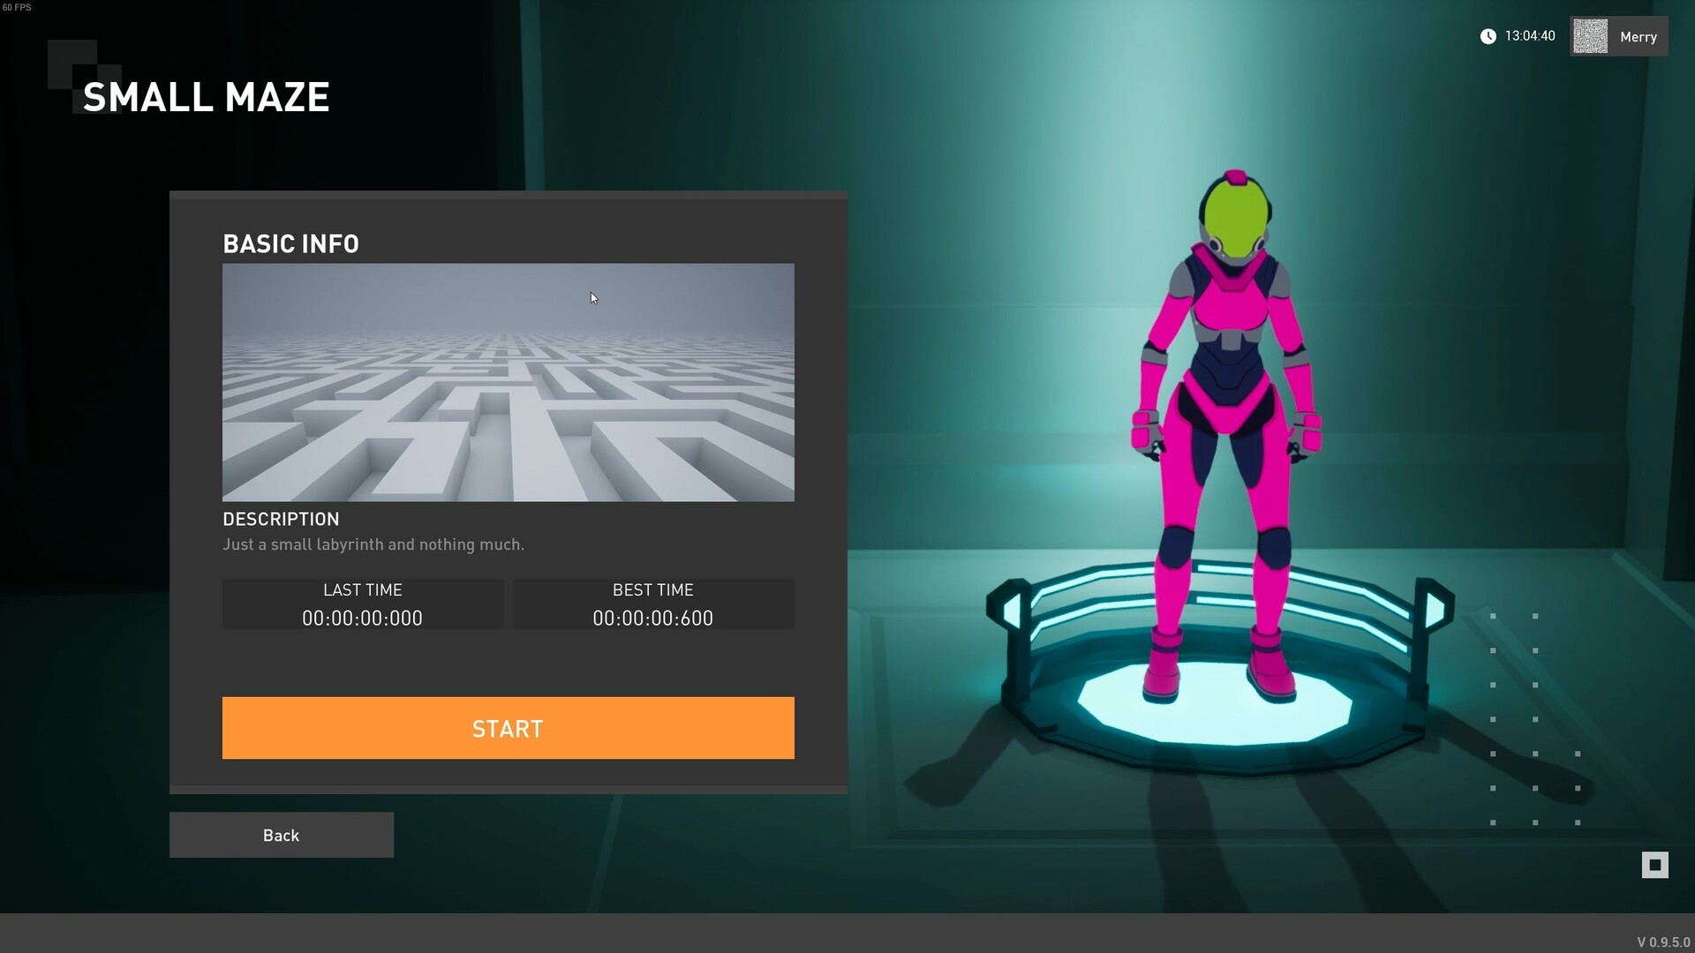Open Merry's profile avatar image
Image resolution: width=1695 pixels, height=953 pixels.
pyautogui.click(x=1591, y=36)
